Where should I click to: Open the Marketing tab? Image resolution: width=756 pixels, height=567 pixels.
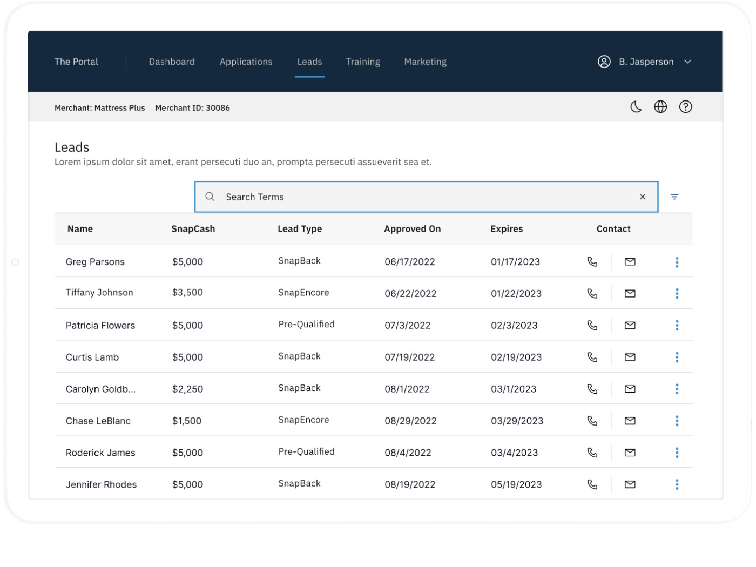(426, 62)
